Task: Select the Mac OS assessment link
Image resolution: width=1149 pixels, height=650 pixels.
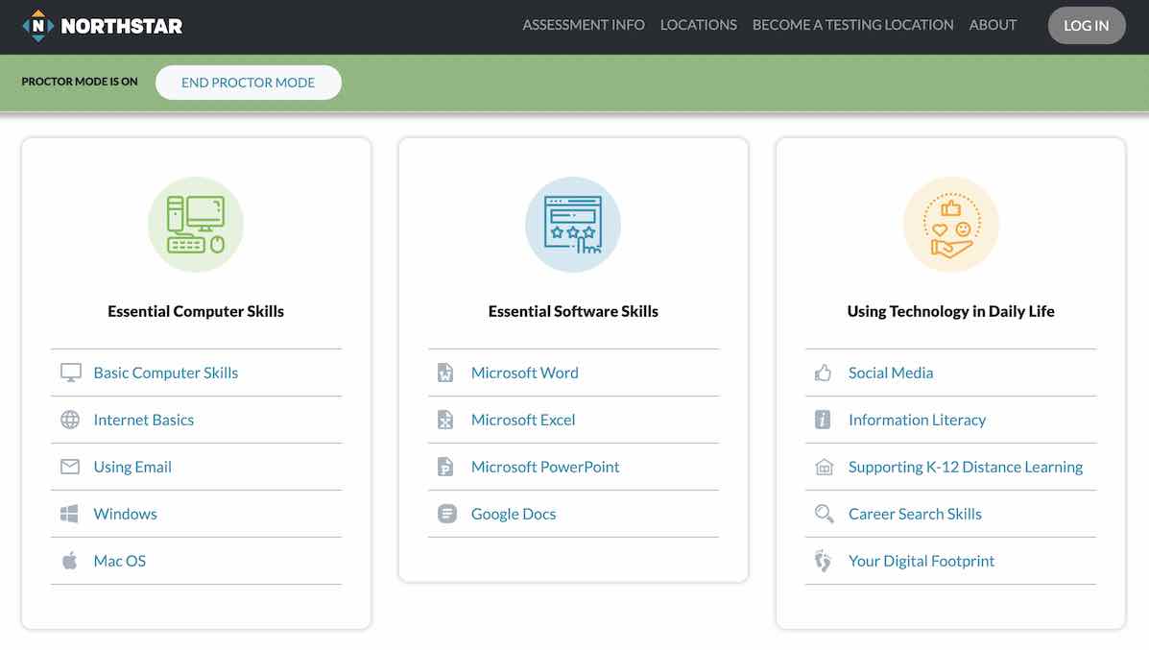Action: click(x=119, y=561)
